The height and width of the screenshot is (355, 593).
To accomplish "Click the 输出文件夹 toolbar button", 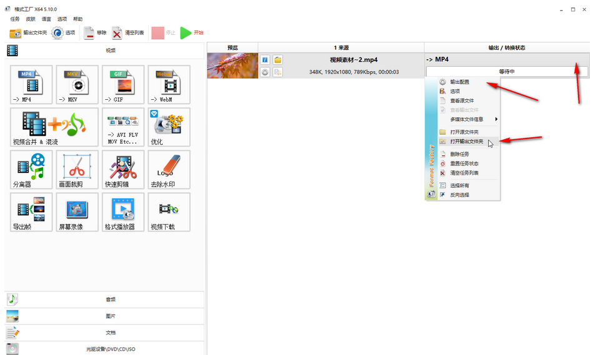I will pyautogui.click(x=28, y=33).
